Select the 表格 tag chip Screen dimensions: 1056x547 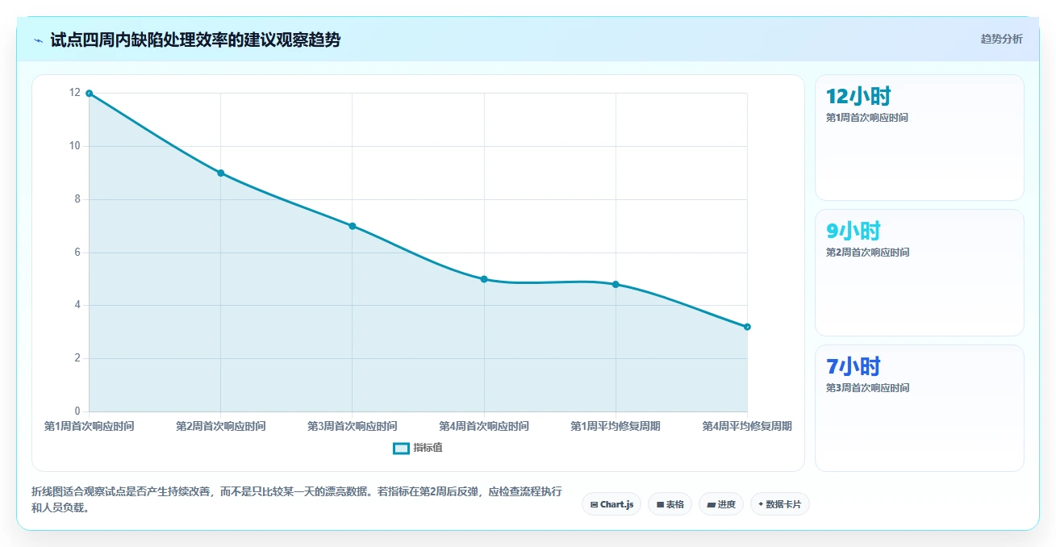point(670,504)
